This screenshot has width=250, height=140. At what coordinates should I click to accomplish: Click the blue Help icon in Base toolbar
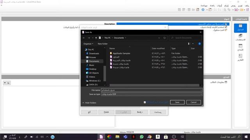(203, 10)
